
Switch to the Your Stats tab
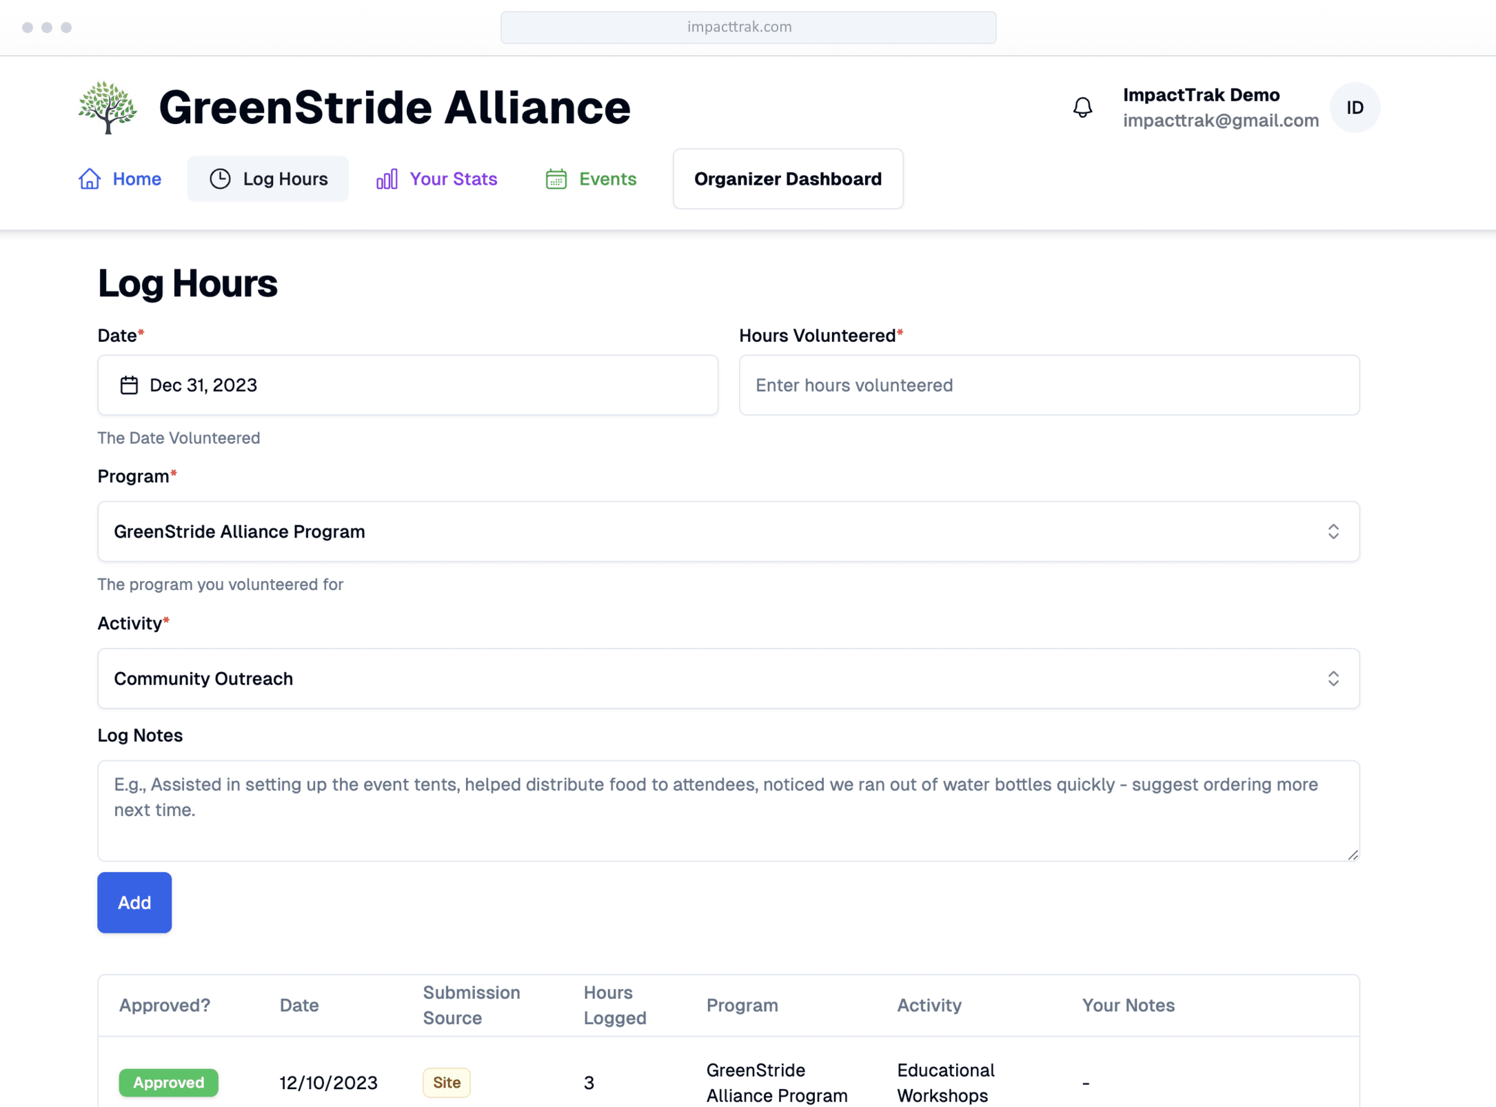tap(452, 179)
